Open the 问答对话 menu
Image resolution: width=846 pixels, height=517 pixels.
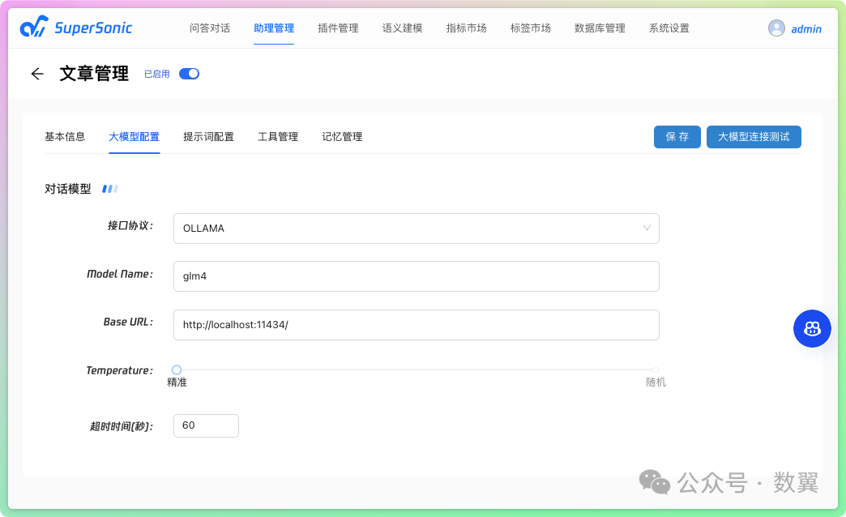(210, 28)
